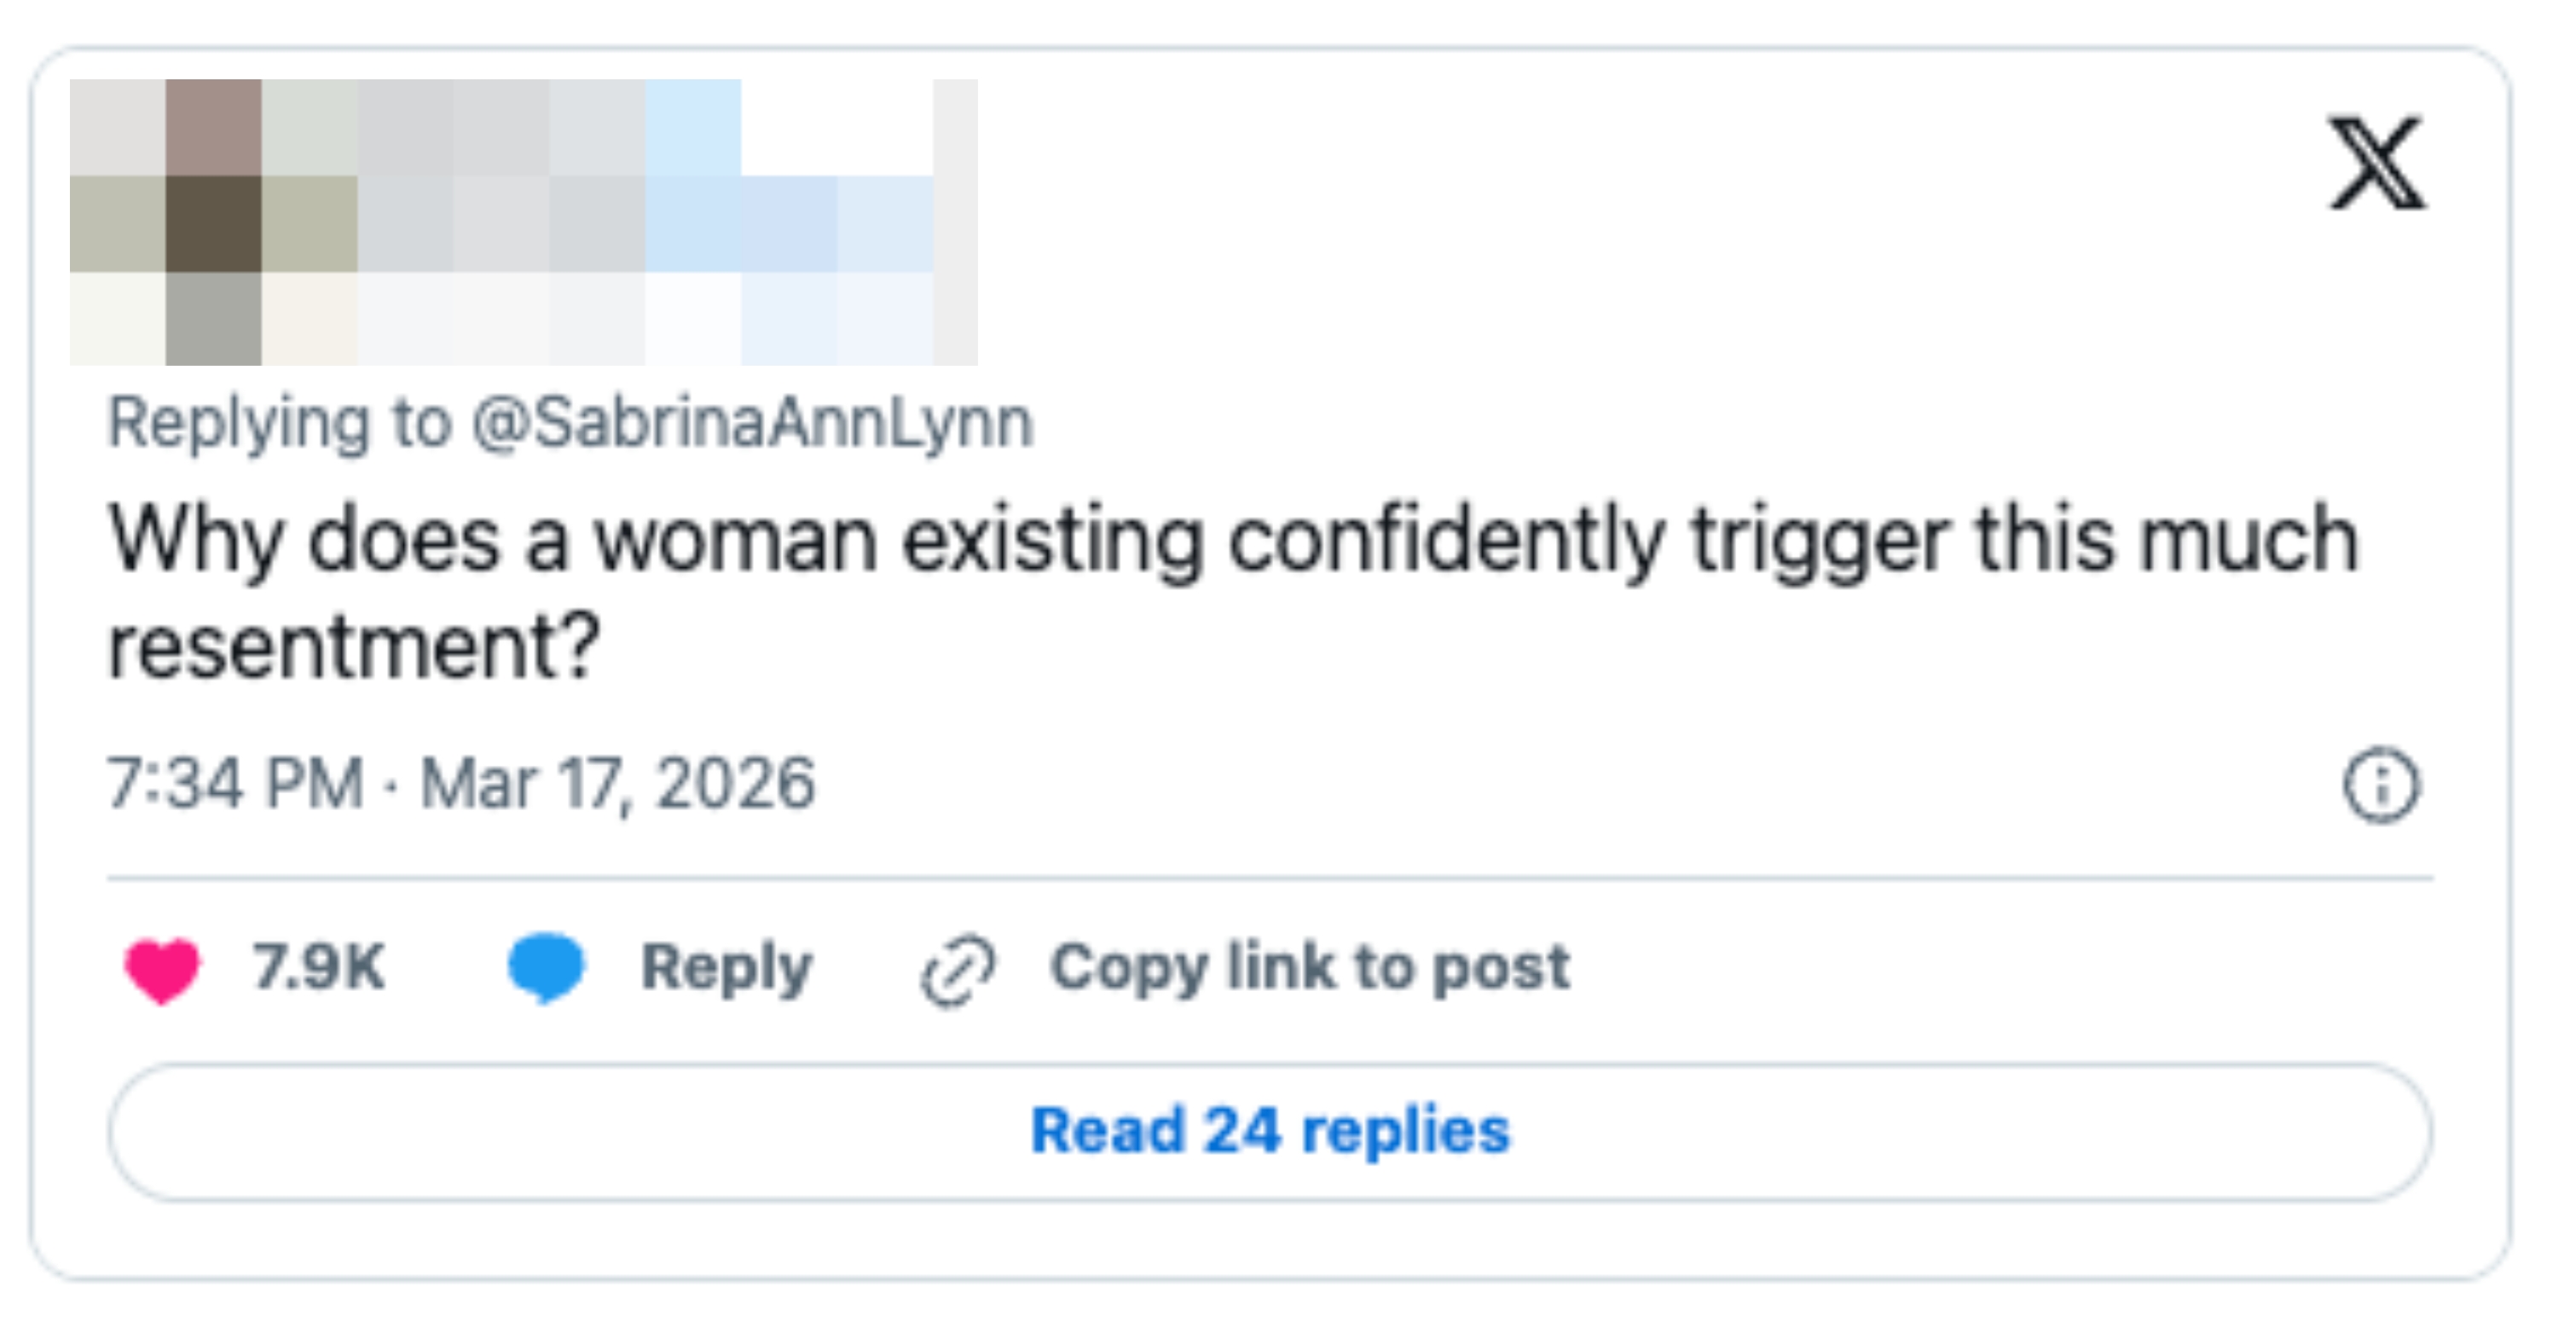Screen dimensions: 2558x1333
Task: Like the post with the heart icon
Action: 162,969
